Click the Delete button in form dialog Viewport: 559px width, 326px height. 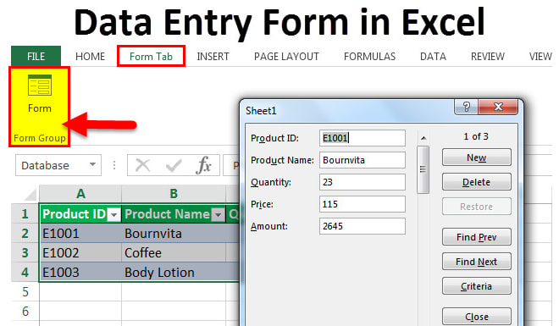tap(477, 182)
